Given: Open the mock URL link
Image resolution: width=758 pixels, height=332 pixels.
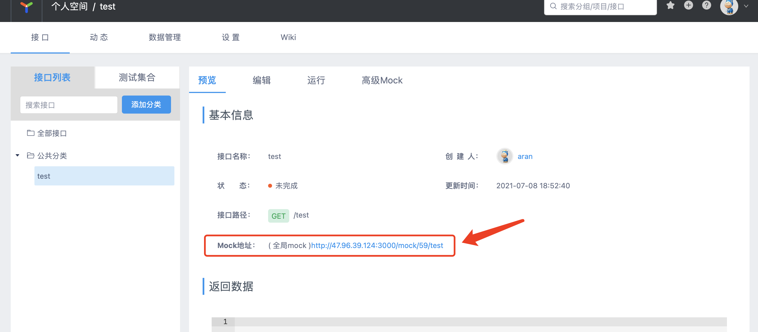Looking at the screenshot, I should click(x=377, y=246).
